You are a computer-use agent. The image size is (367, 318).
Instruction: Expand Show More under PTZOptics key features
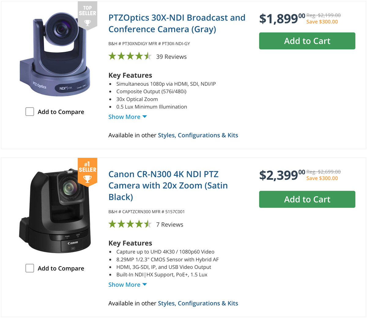click(124, 117)
